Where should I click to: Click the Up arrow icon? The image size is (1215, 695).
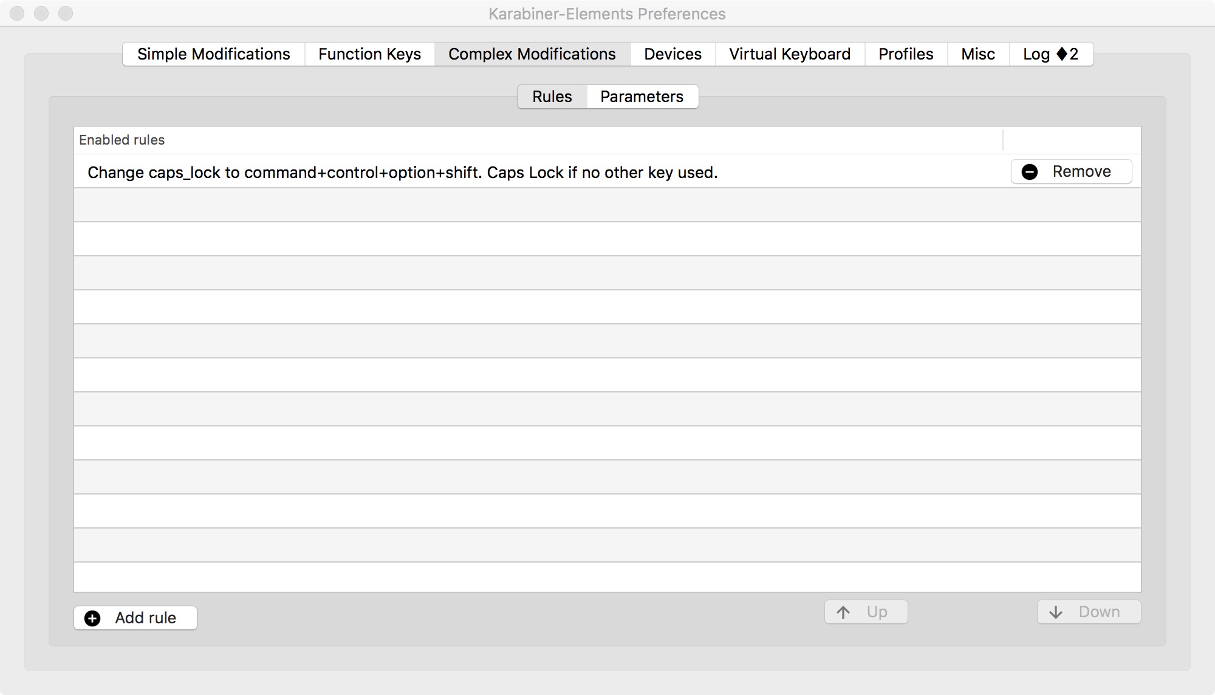coord(844,612)
